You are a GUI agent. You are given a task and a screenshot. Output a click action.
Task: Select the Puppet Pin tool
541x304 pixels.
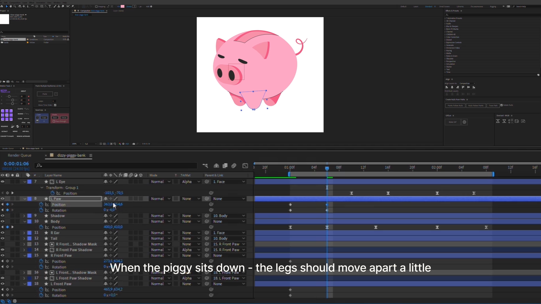tap(73, 6)
